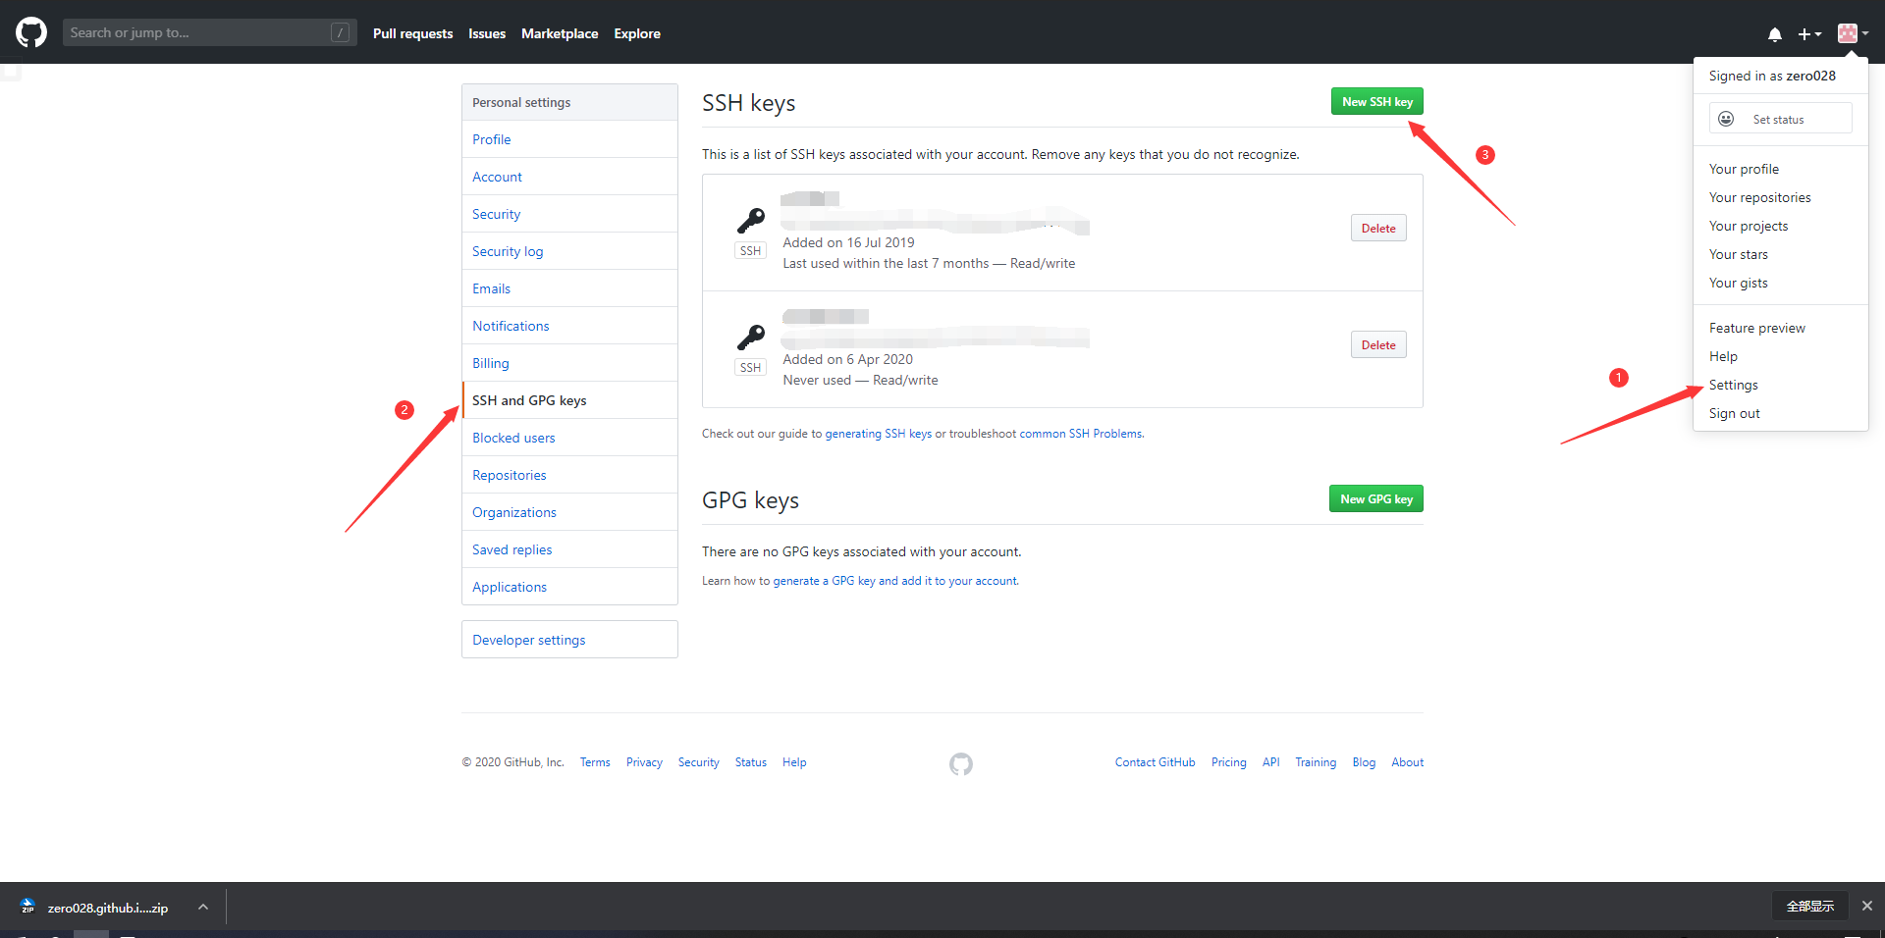Open Contact GitHub footer link
The image size is (1885, 938).
tap(1156, 762)
